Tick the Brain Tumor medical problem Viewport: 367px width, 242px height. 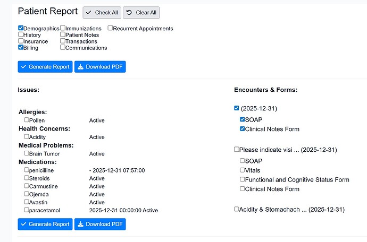click(x=27, y=153)
